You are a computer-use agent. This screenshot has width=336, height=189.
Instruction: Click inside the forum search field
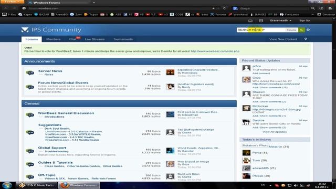click(x=261, y=30)
